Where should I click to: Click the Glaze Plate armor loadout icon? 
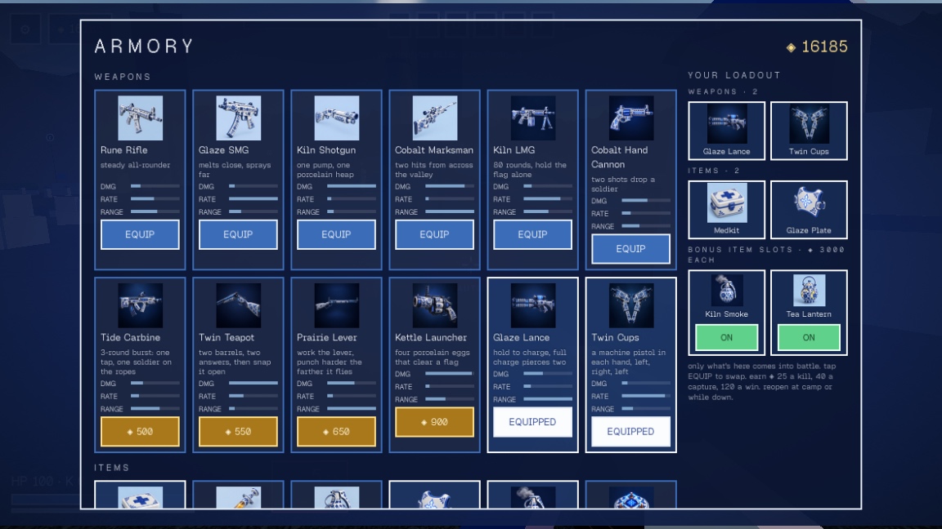click(x=809, y=203)
